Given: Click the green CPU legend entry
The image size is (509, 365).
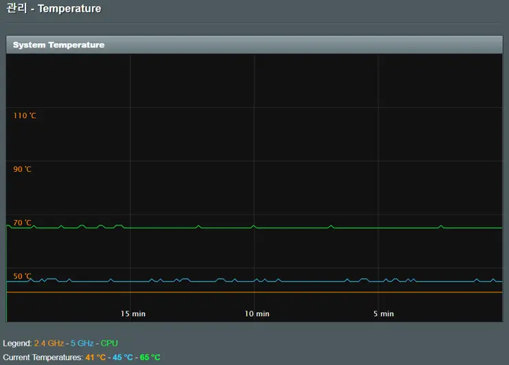Looking at the screenshot, I should pyautogui.click(x=109, y=343).
